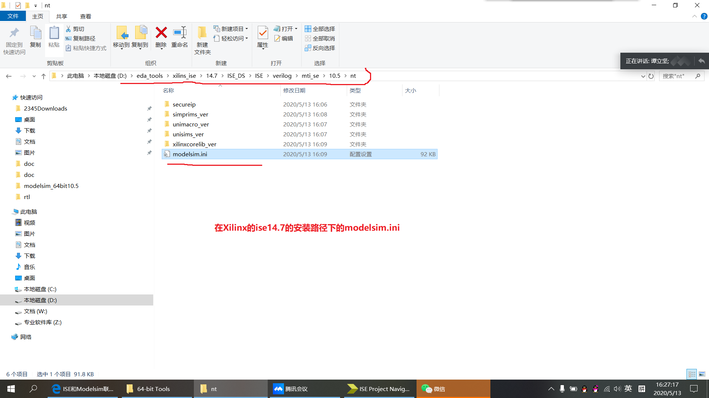
Task: Open New item (新建项目) dropdown
Action: pyautogui.click(x=231, y=29)
